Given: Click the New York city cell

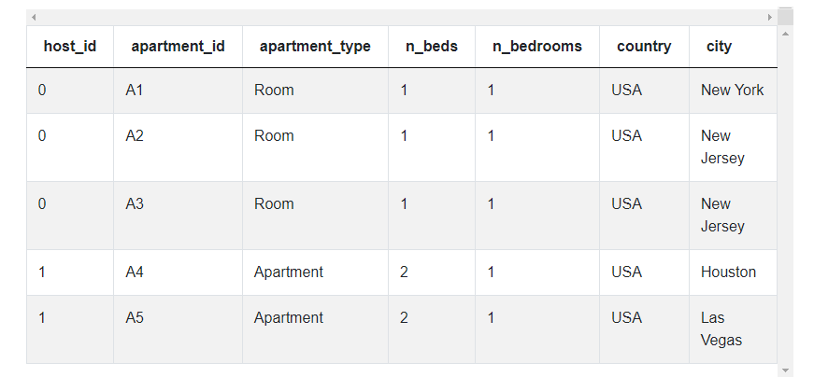Looking at the screenshot, I should pos(732,91).
